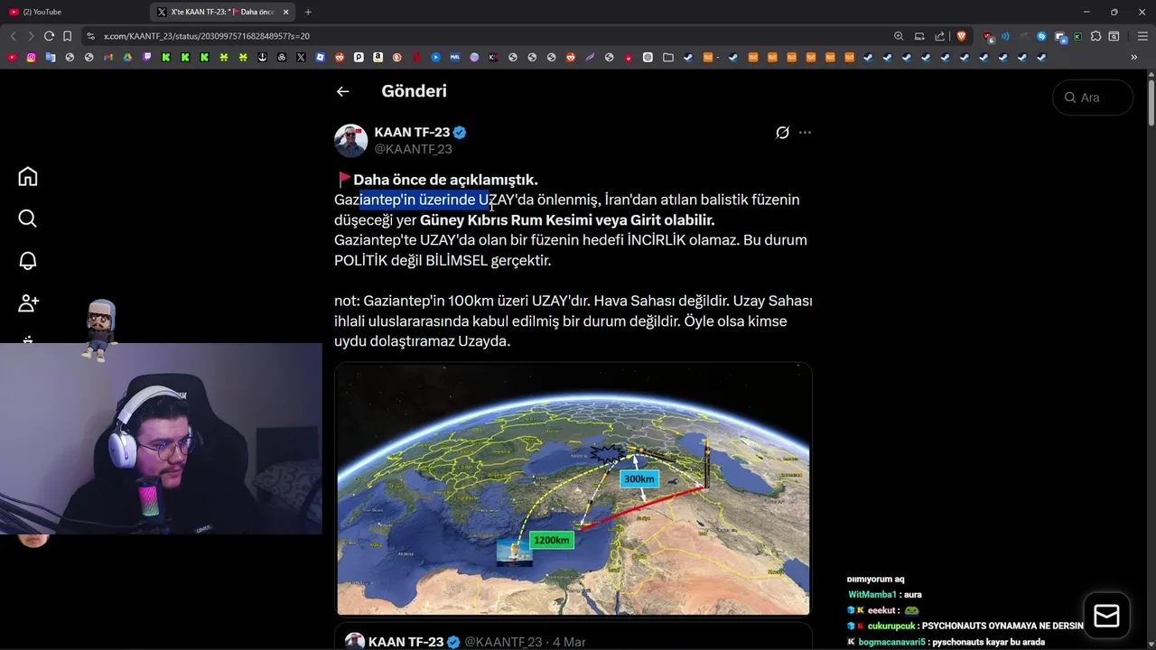1156x650 pixels.
Task: Go back with the Gönderi arrow
Action: (x=342, y=91)
